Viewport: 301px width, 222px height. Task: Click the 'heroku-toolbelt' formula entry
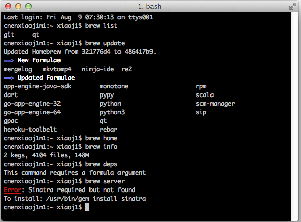point(31,130)
